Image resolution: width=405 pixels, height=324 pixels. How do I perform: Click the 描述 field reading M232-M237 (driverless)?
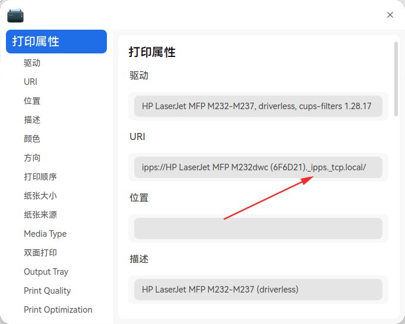[258, 290]
